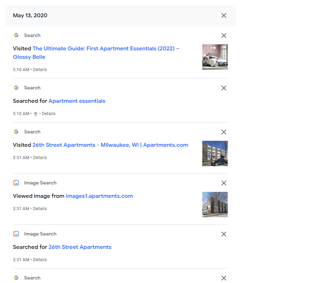
Task: Remove the '26th Street Apartments' image search entry
Action: point(223,234)
